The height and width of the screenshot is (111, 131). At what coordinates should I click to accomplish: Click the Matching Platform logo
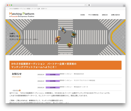coord(22,15)
